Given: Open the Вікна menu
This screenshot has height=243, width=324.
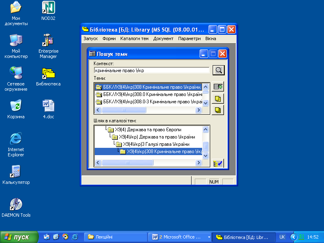Looking at the screenshot, I should coord(211,38).
